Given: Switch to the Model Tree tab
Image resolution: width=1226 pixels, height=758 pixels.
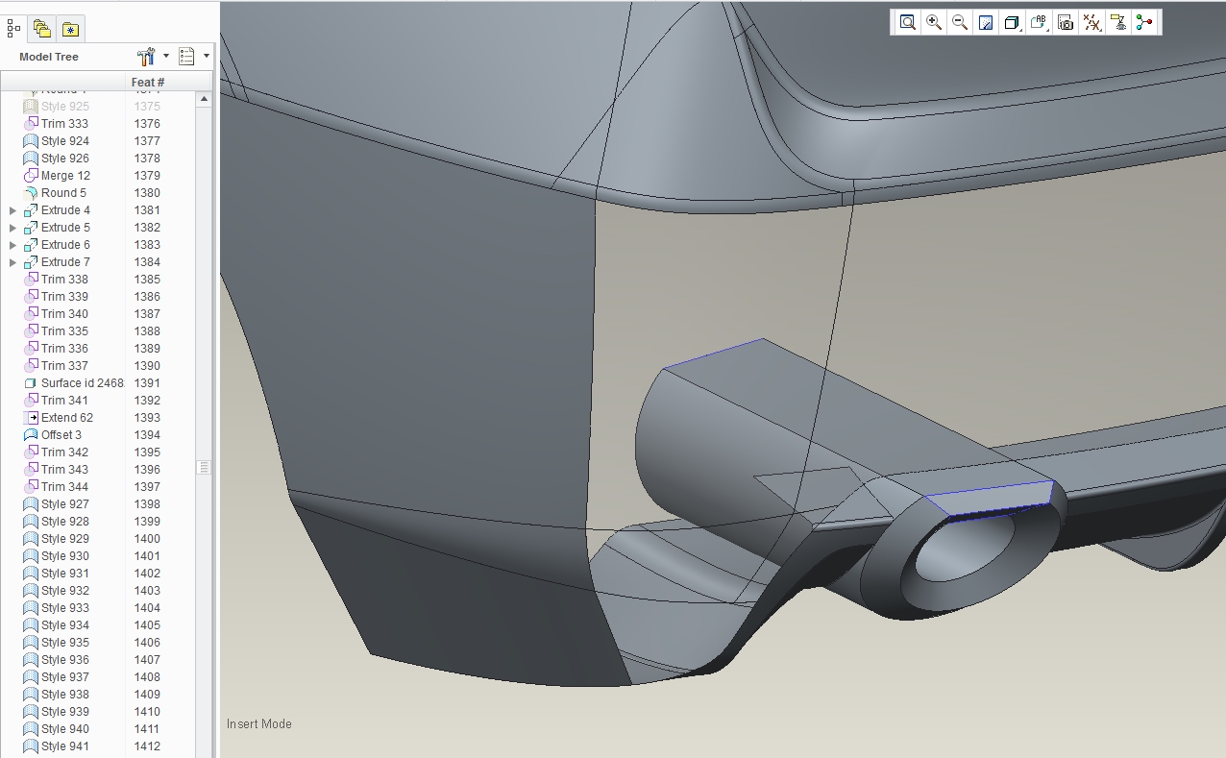Looking at the screenshot, I should [x=14, y=29].
